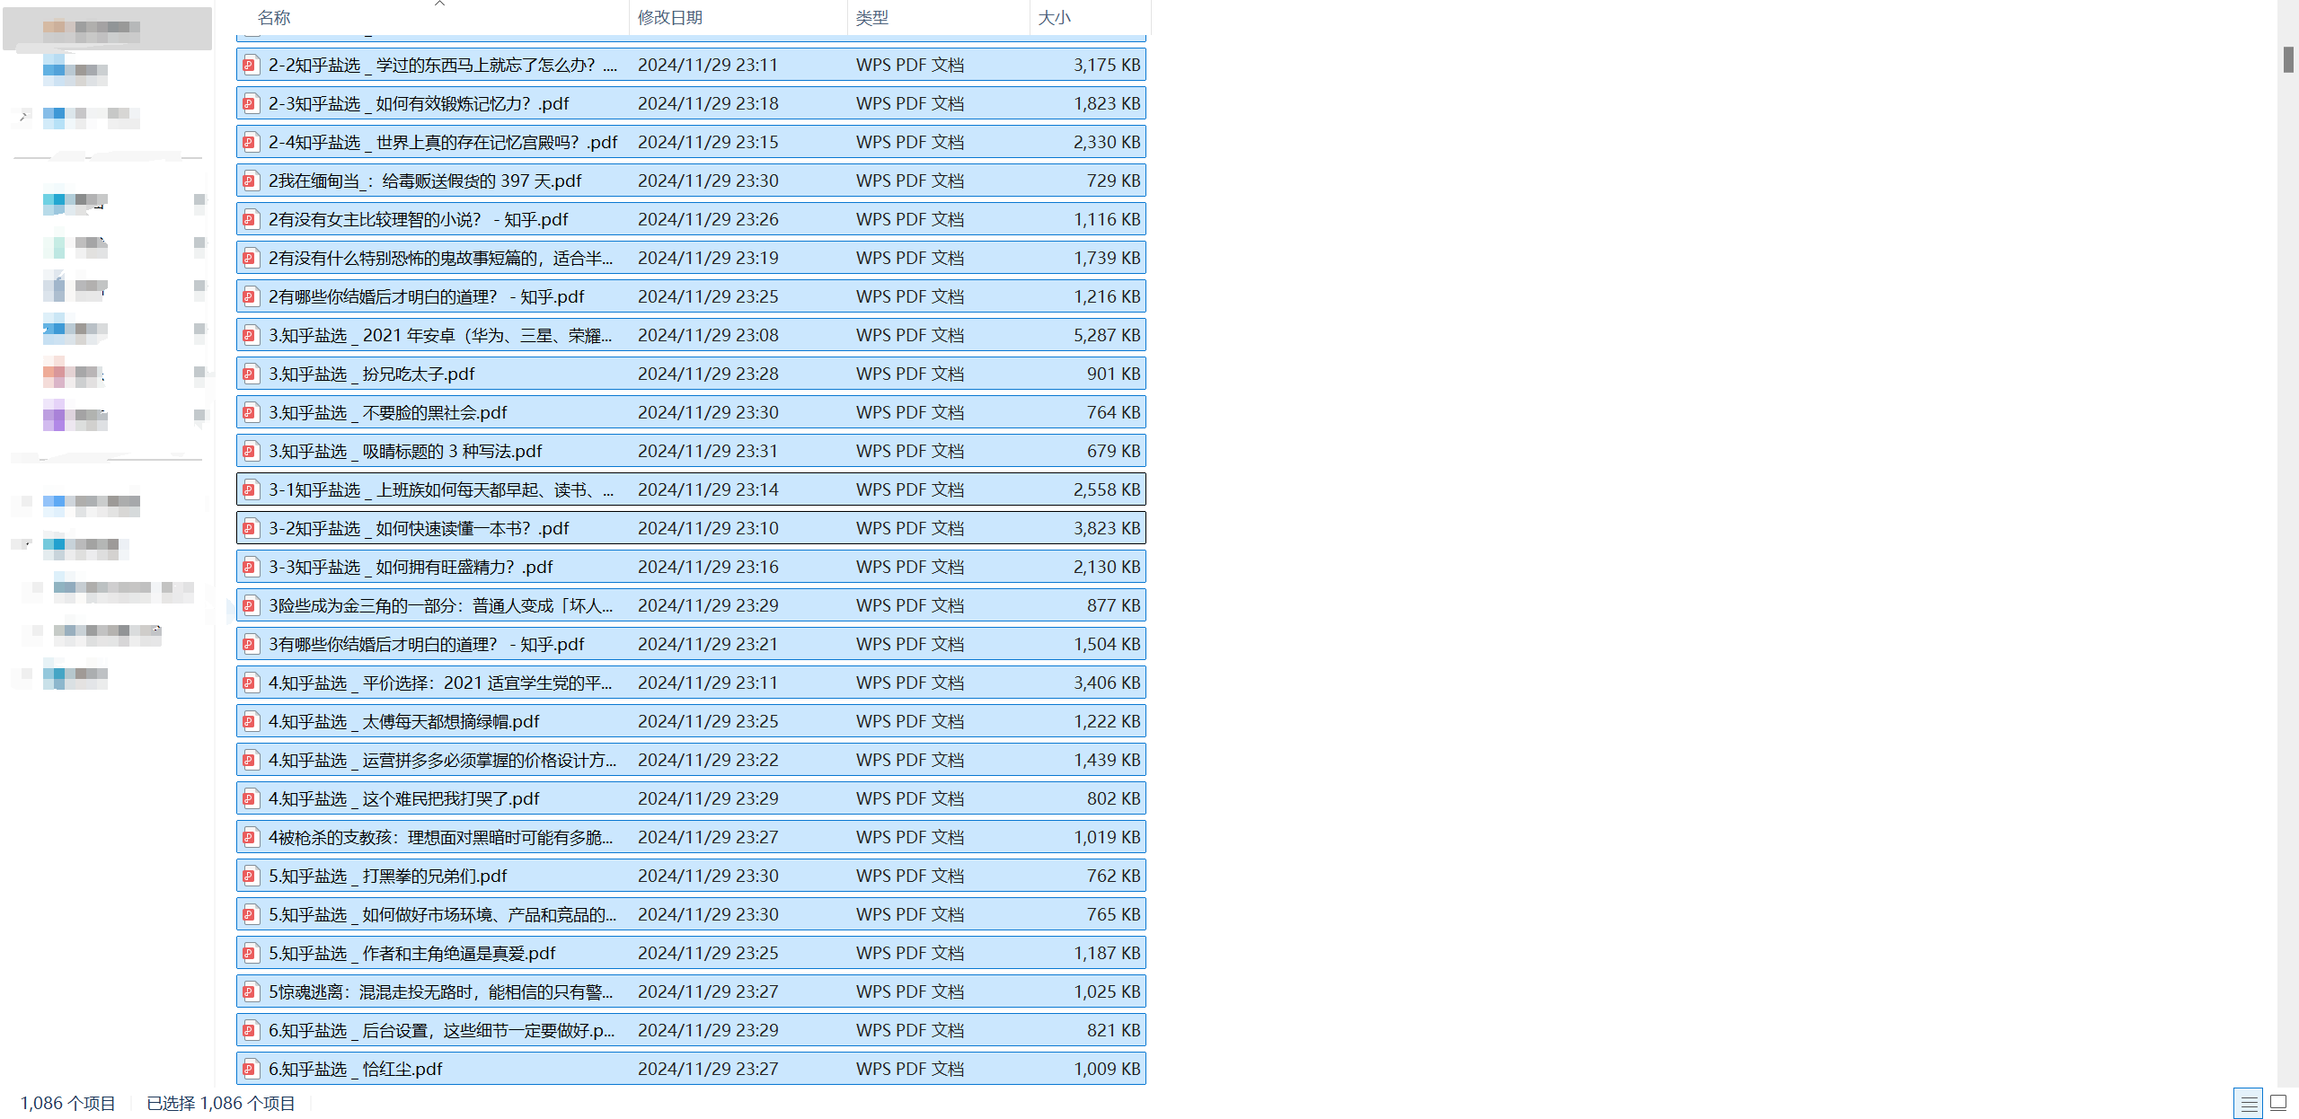The height and width of the screenshot is (1119, 2299).
Task: Switch to large thumbnails view icon
Action: (x=2278, y=1102)
